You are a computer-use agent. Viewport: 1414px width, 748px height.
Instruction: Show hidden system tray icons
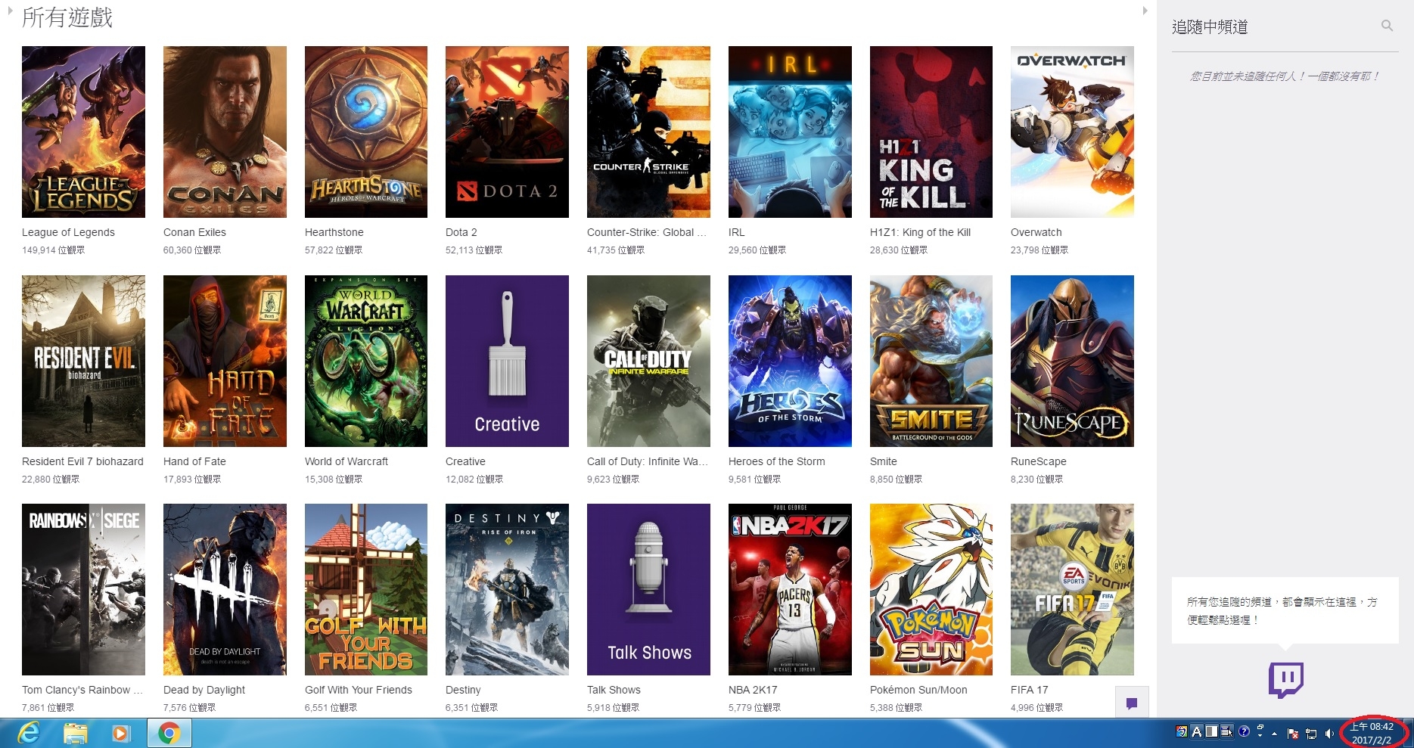point(1274,734)
